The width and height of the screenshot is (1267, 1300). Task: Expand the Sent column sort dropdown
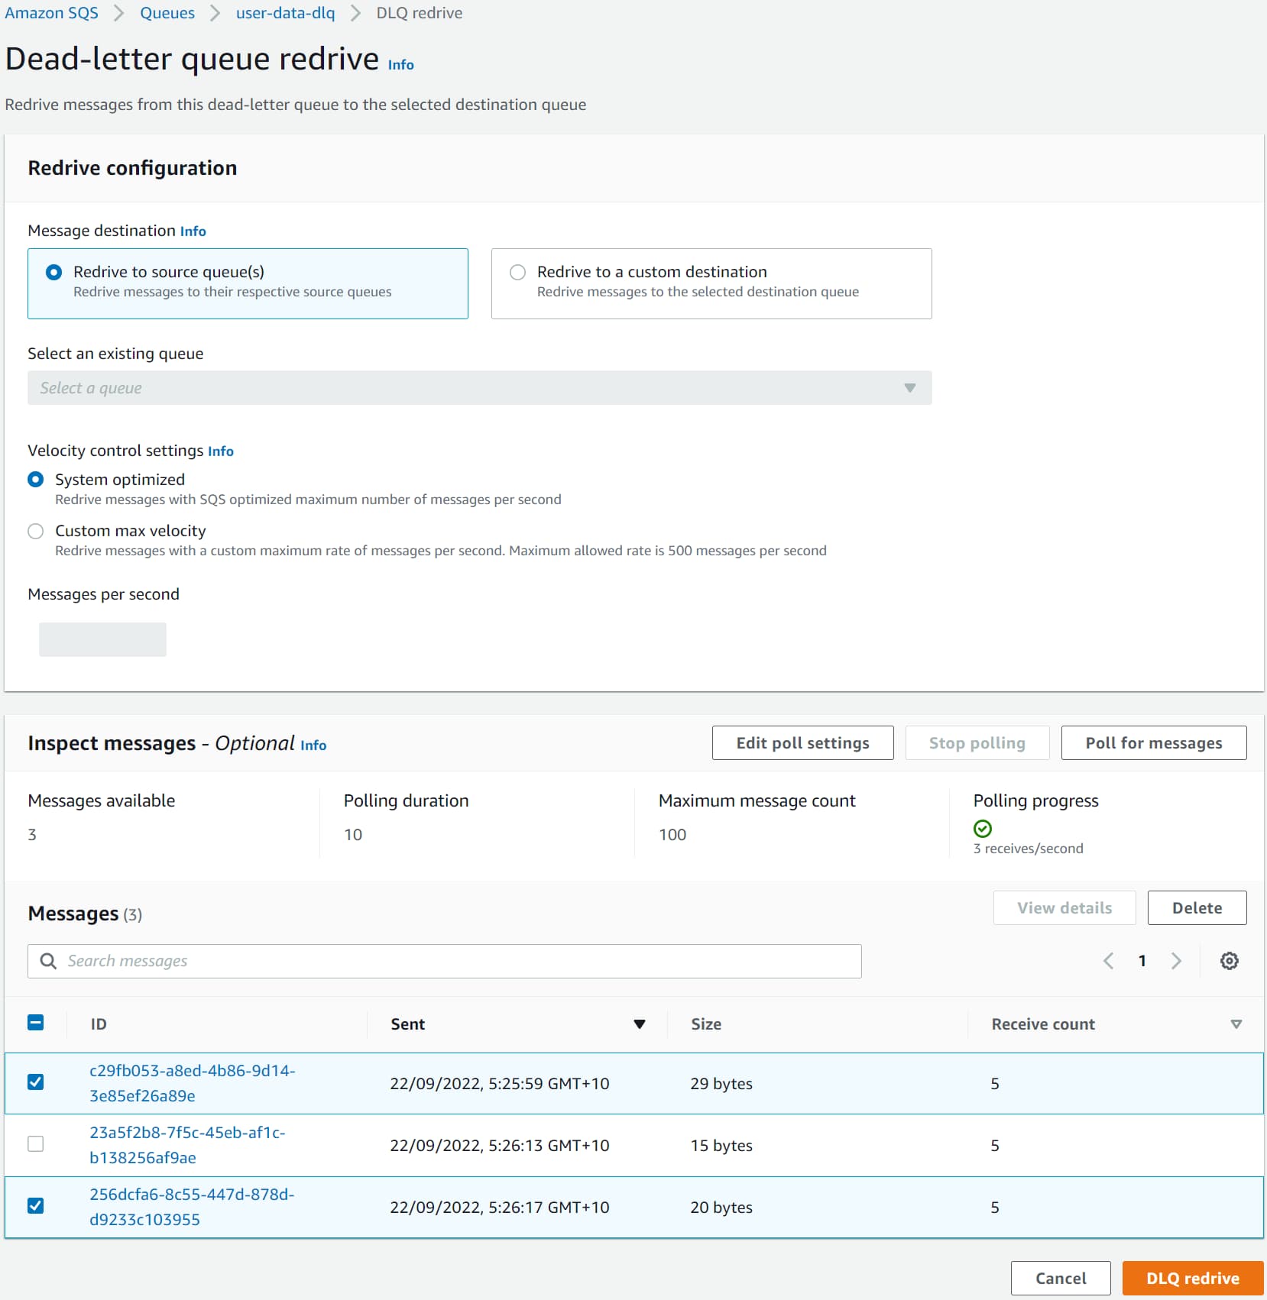tap(640, 1024)
